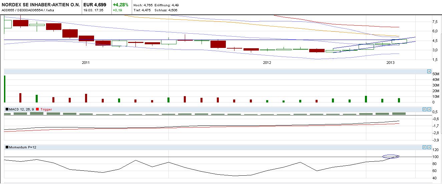Click the 'A0D655 / DE000A0D6554 / Xetra' identifier

click(x=28, y=10)
